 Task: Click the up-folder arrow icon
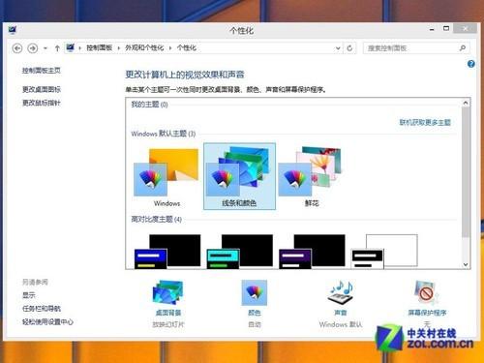pos(57,48)
